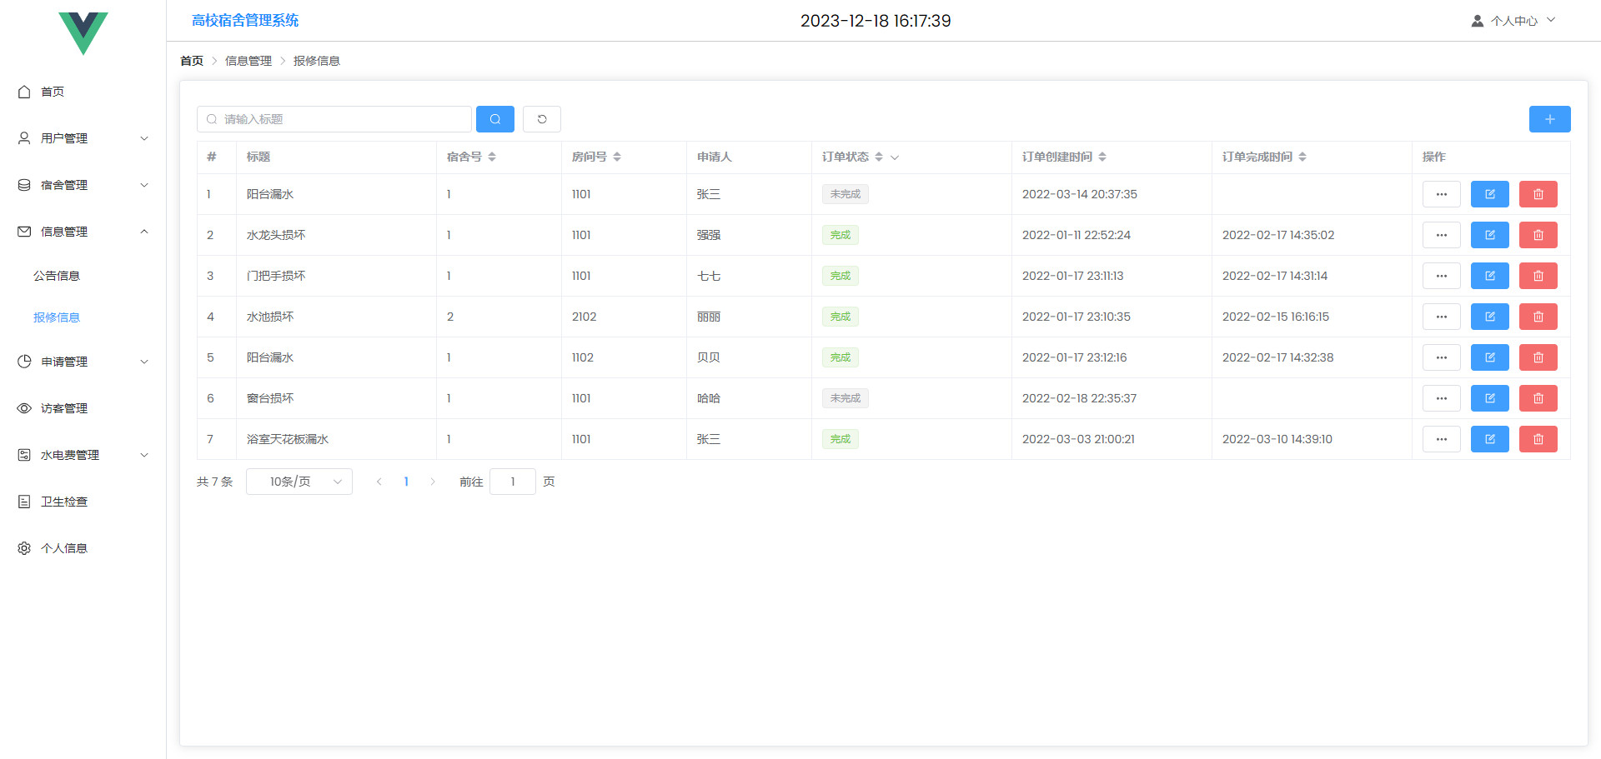Sort table by 订单完成时间 column

pyautogui.click(x=1302, y=157)
